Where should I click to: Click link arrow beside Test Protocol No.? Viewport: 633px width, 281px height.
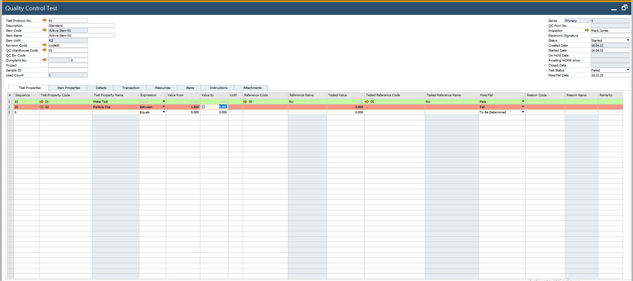point(45,20)
